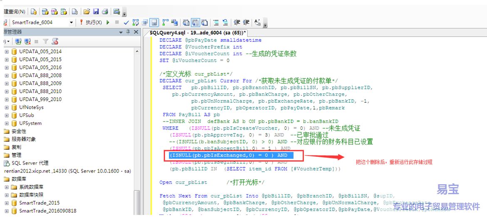Click the green Execute query button
Viewport: 487px width, 217px height.
pos(108,22)
